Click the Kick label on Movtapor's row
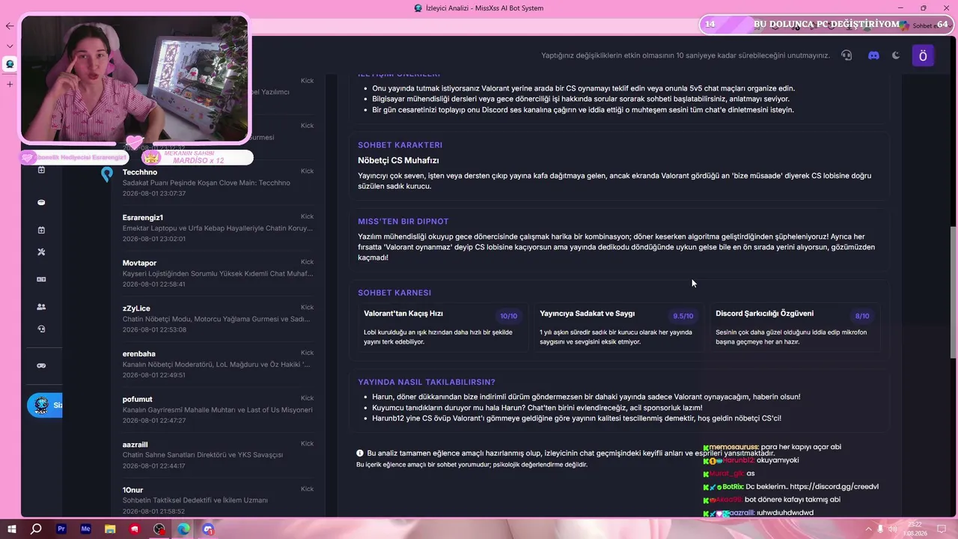Image resolution: width=958 pixels, height=539 pixels. (307, 262)
